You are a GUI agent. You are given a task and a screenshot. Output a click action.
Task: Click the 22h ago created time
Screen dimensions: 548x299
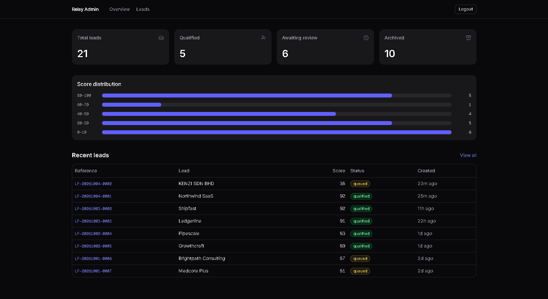click(427, 221)
